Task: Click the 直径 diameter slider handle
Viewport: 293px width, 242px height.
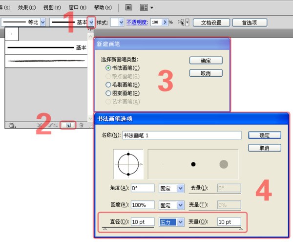Action: (x=105, y=229)
